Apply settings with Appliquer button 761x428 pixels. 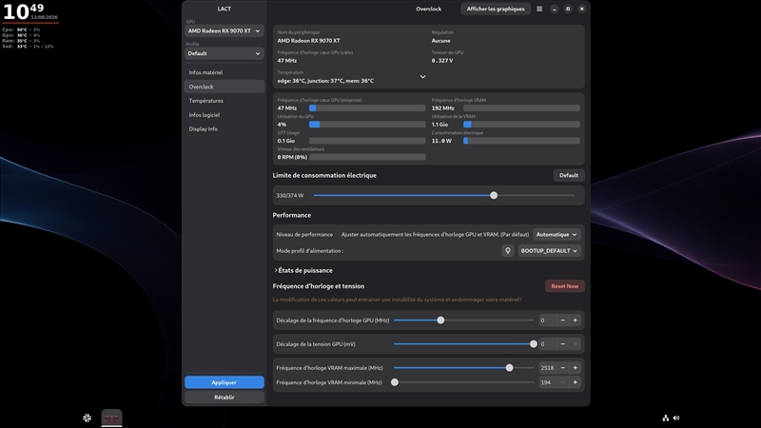(x=224, y=382)
